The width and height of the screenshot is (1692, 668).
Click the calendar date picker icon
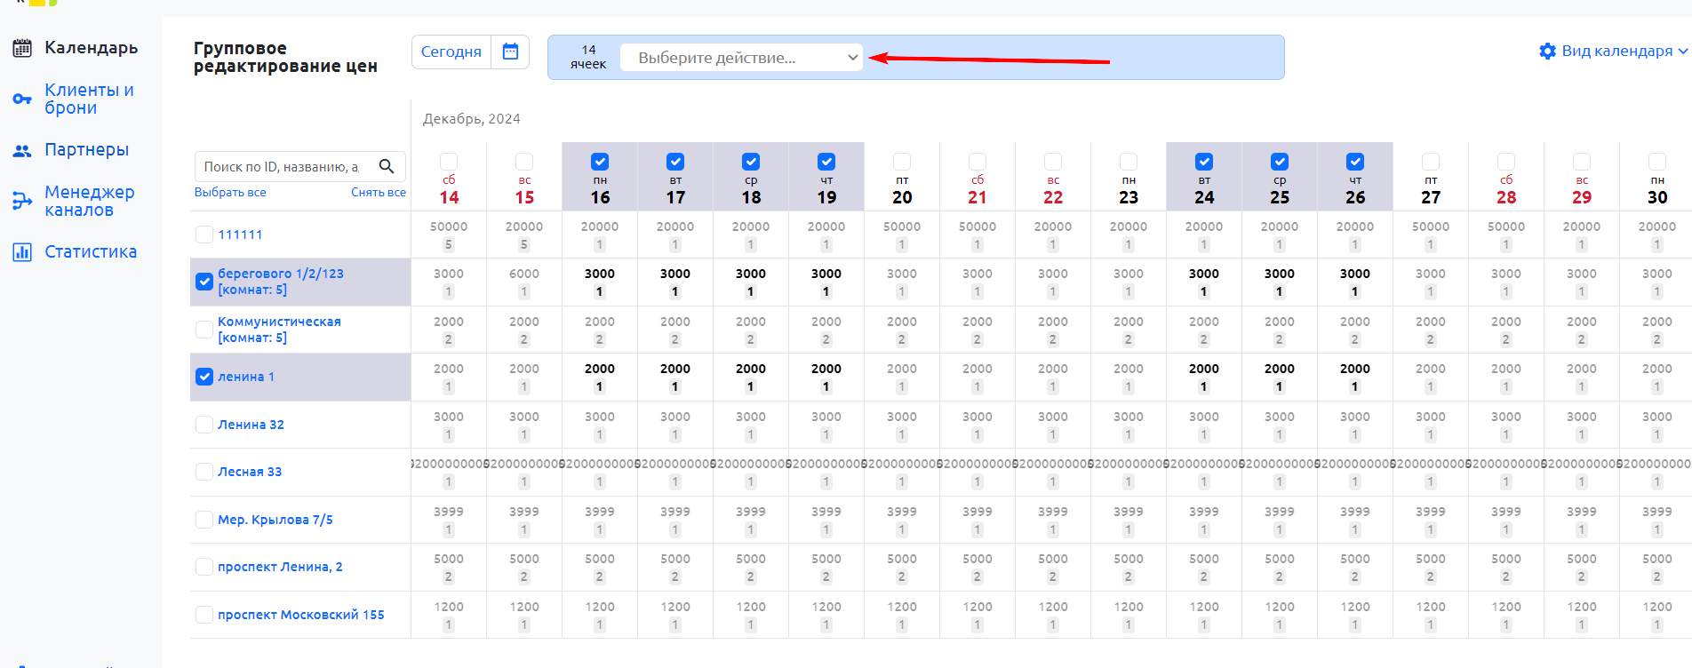[510, 52]
